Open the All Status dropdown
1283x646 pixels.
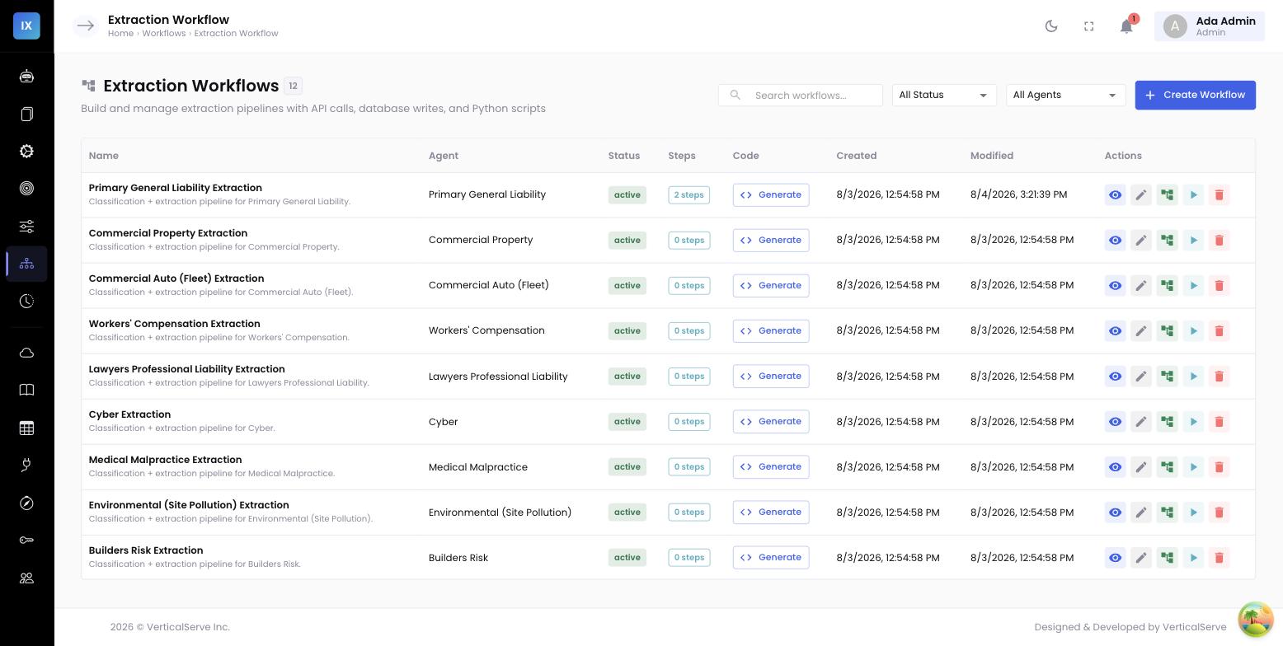coord(944,95)
